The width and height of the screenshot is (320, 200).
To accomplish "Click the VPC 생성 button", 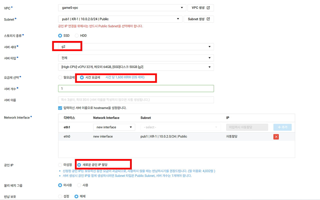I will pyautogui.click(x=201, y=8).
